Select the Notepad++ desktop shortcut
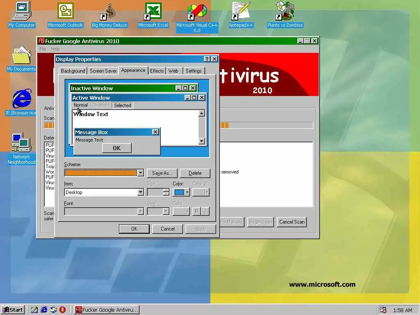 [x=241, y=15]
